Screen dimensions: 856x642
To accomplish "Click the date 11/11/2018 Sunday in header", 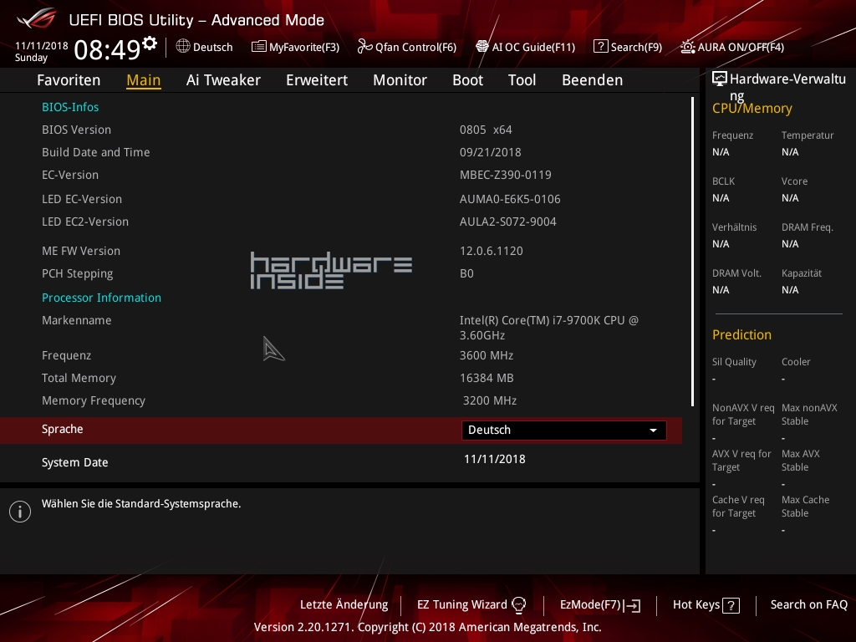I will [42, 51].
